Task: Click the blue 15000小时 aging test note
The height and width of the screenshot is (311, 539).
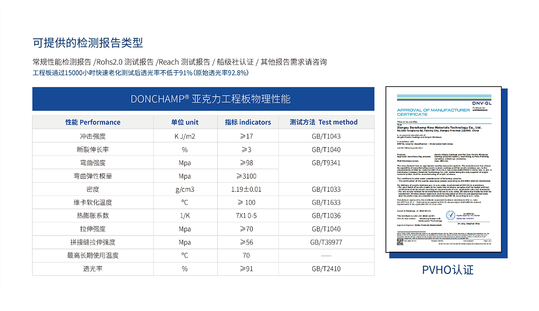Action: pyautogui.click(x=141, y=73)
